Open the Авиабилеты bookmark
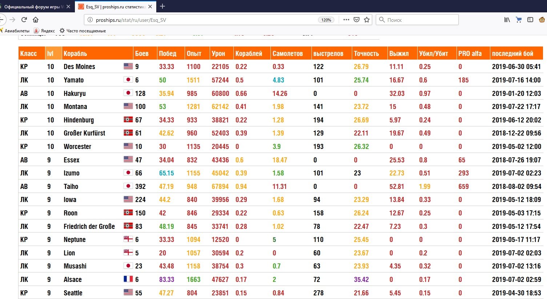 tap(15, 31)
